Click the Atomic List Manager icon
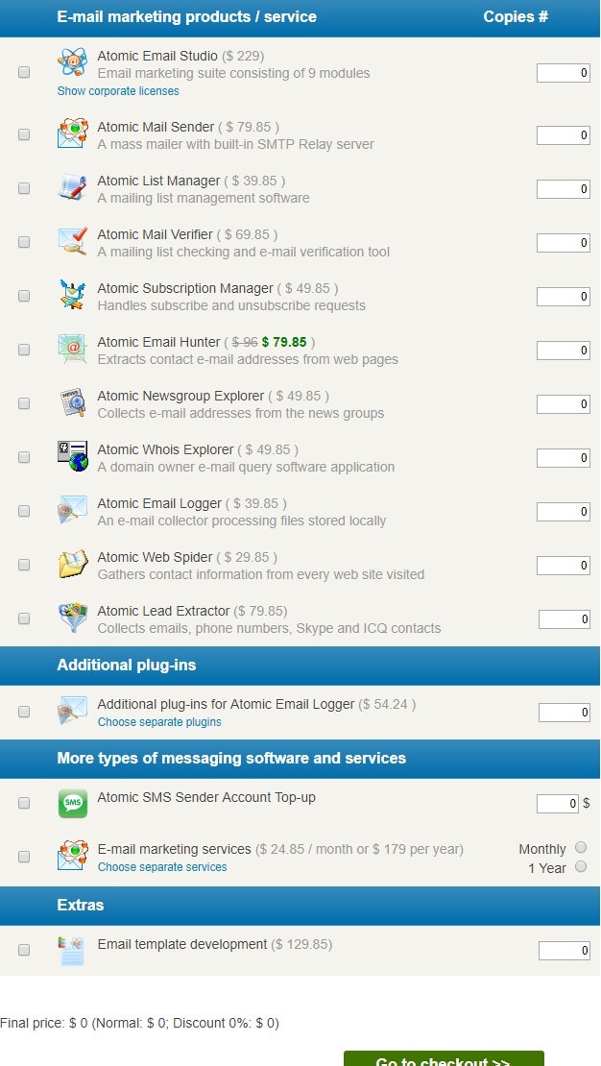Viewport: 601px width, 1066px height. pos(72,187)
